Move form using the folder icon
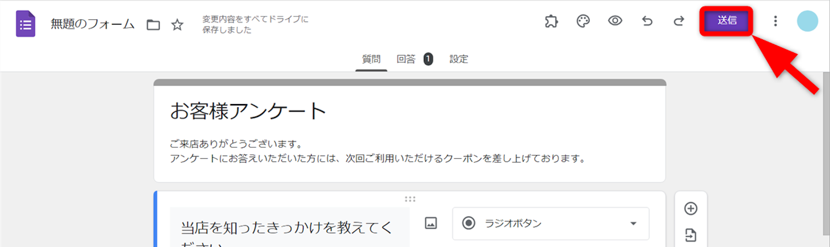 [x=153, y=25]
